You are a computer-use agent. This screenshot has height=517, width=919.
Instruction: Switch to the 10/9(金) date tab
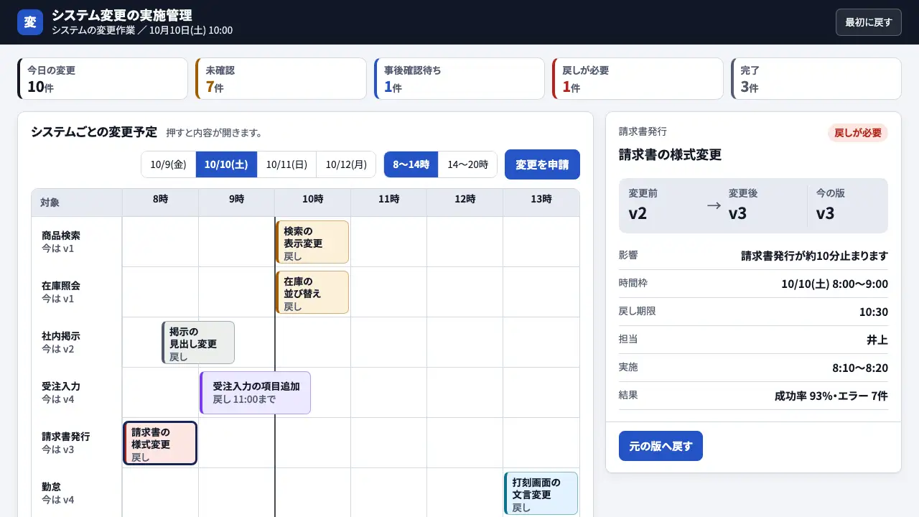tap(169, 164)
